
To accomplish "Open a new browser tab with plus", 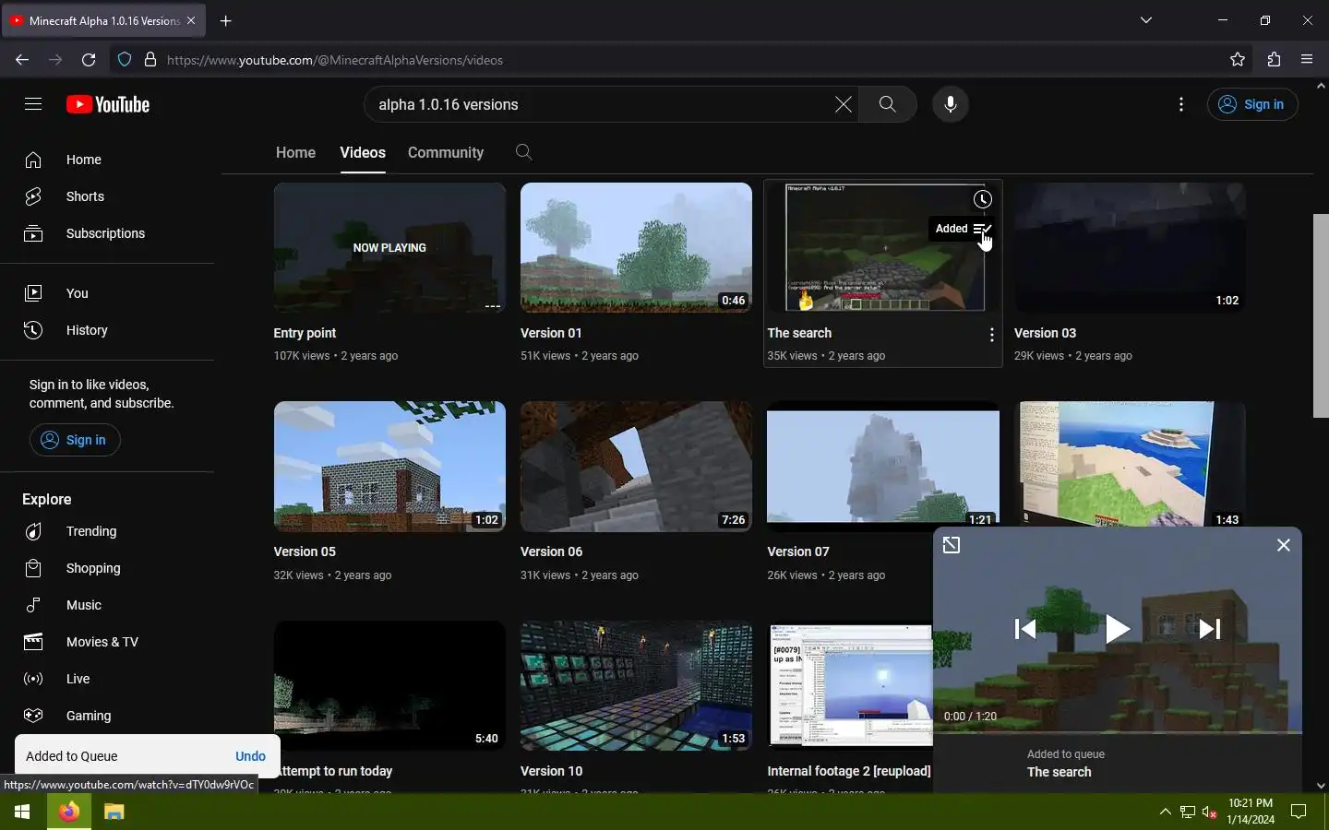I will [x=226, y=20].
